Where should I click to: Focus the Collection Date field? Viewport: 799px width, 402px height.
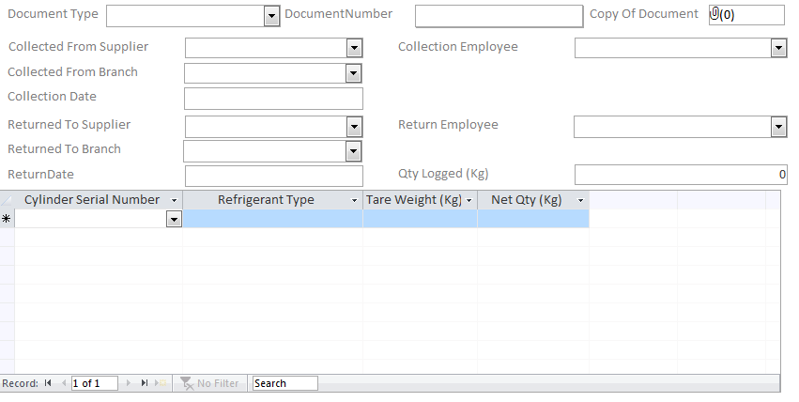[273, 99]
